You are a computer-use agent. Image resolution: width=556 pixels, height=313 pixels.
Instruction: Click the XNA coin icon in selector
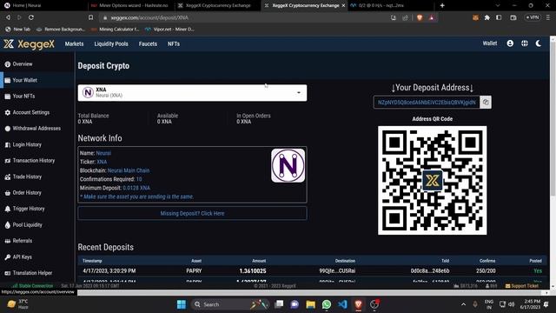(x=88, y=93)
